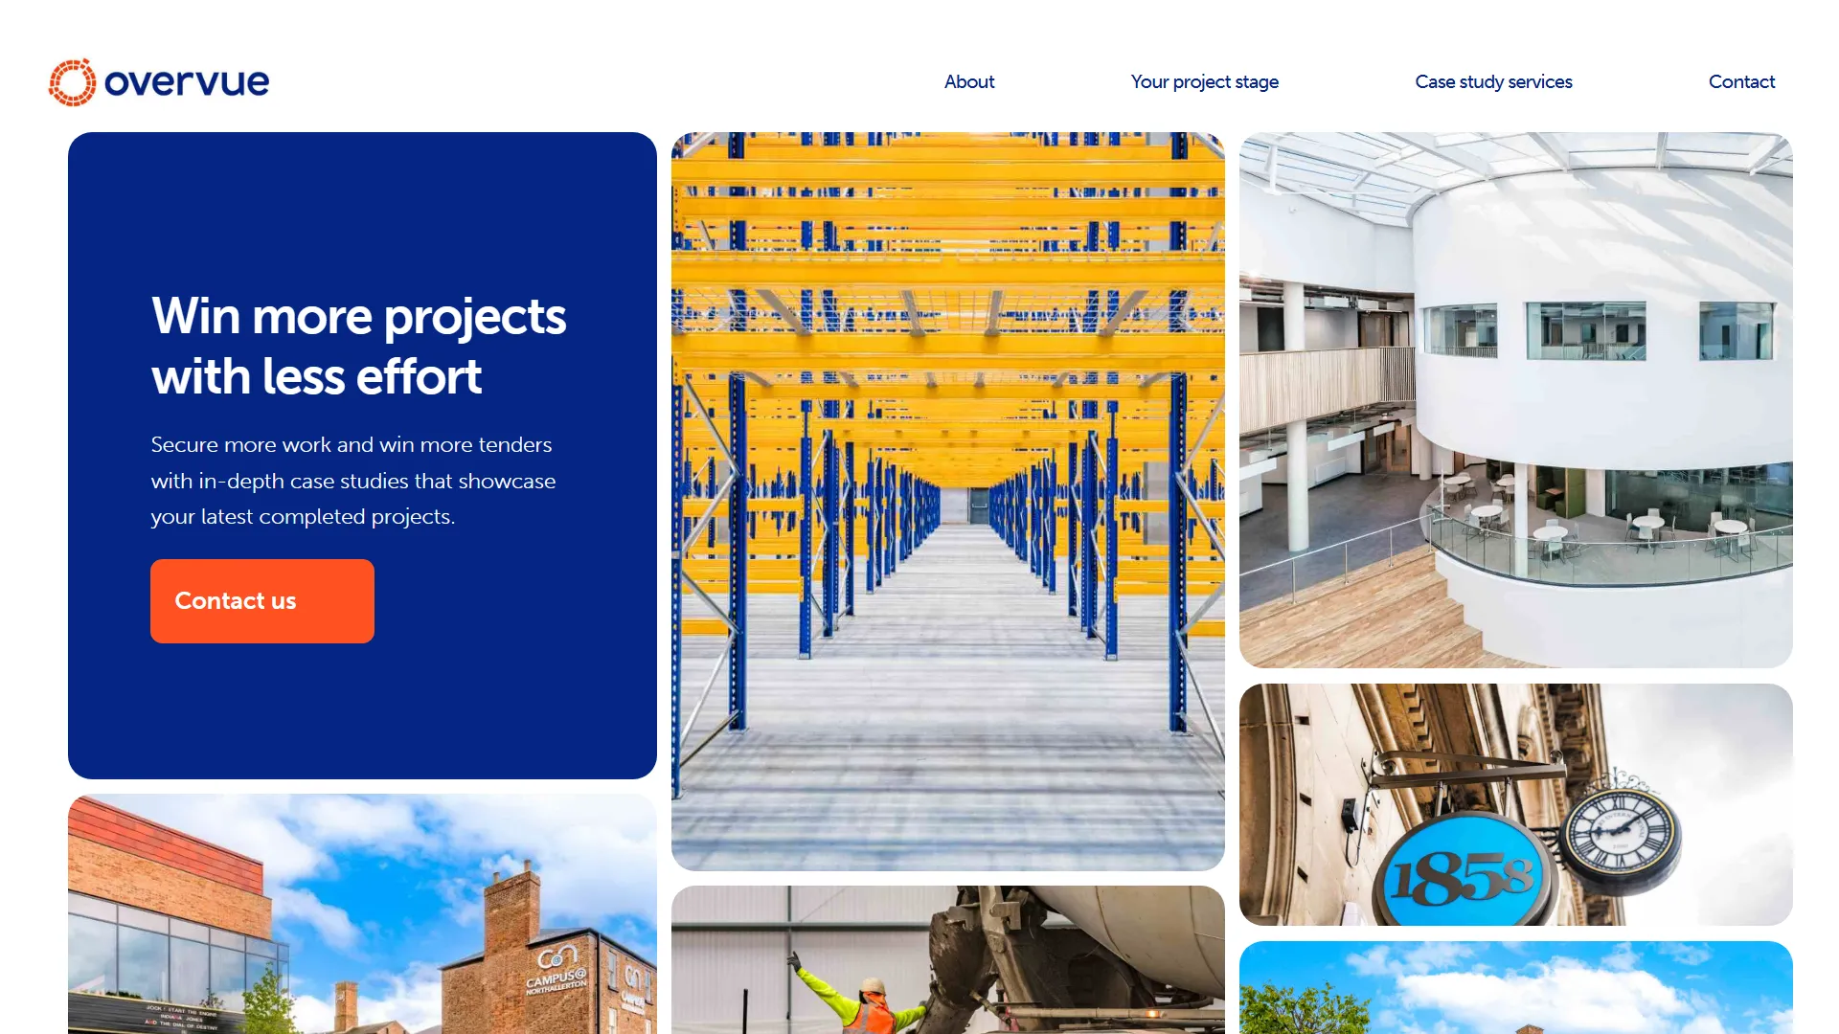This screenshot has height=1034, width=1839.
Task: Click the orange Contact us button
Action: pos(261,600)
